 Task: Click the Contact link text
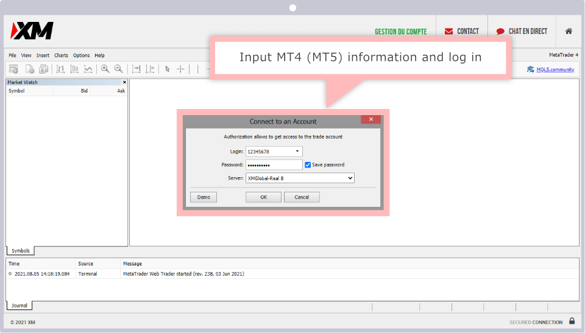pyautogui.click(x=468, y=31)
